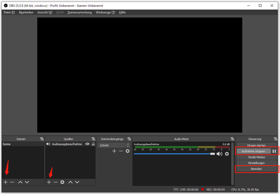Screen dimensions: 280x194
Task: Open the Szenensammlung menu
Action: (x=79, y=13)
